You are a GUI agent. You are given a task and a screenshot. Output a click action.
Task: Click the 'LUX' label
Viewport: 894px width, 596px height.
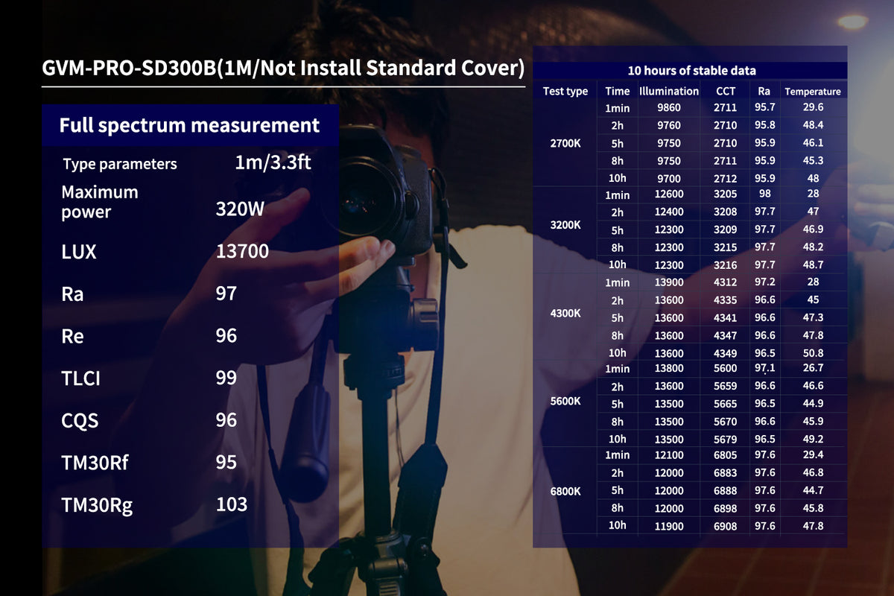point(79,252)
